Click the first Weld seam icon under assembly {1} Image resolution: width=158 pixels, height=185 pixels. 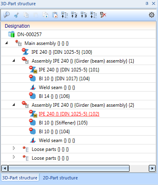[x=33, y=87]
